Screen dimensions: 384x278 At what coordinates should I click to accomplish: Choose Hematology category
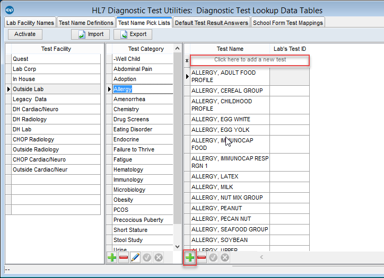(x=143, y=169)
